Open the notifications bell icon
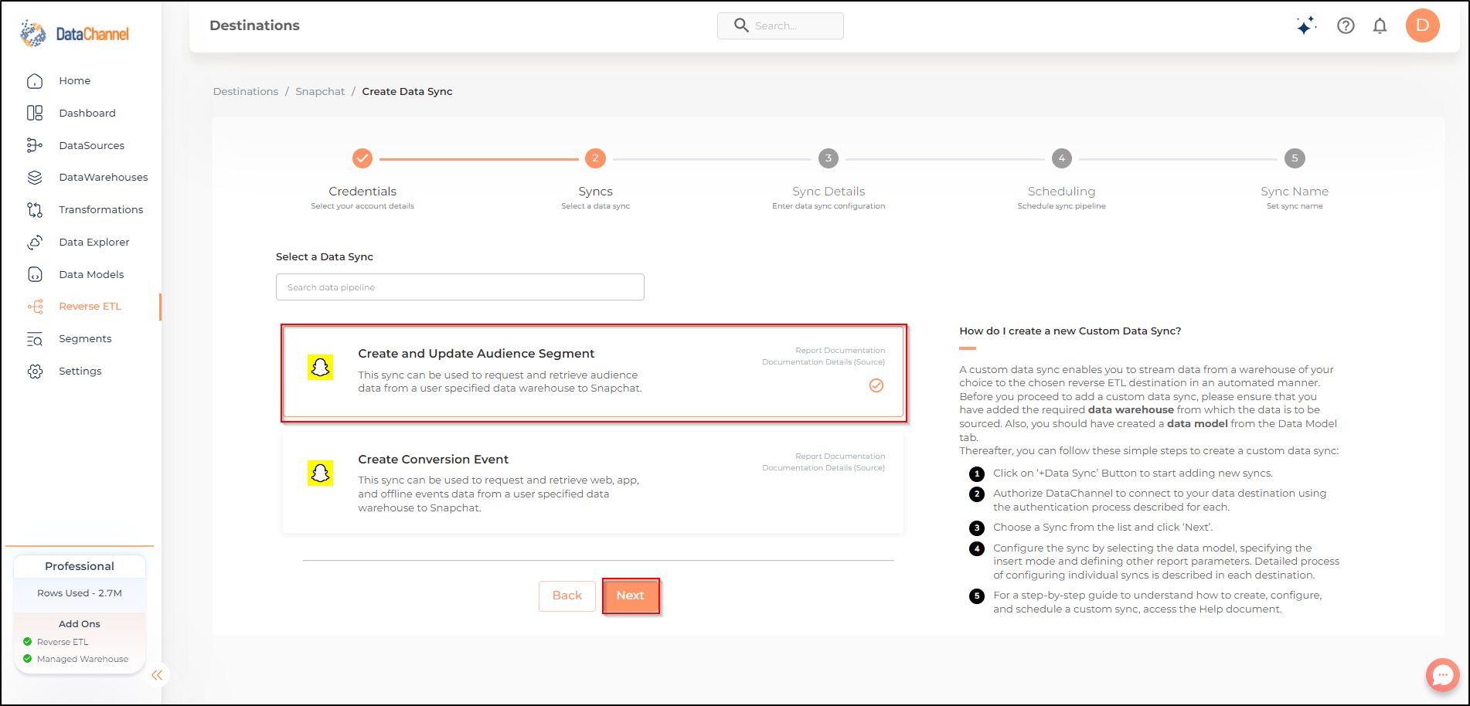 pos(1380,25)
